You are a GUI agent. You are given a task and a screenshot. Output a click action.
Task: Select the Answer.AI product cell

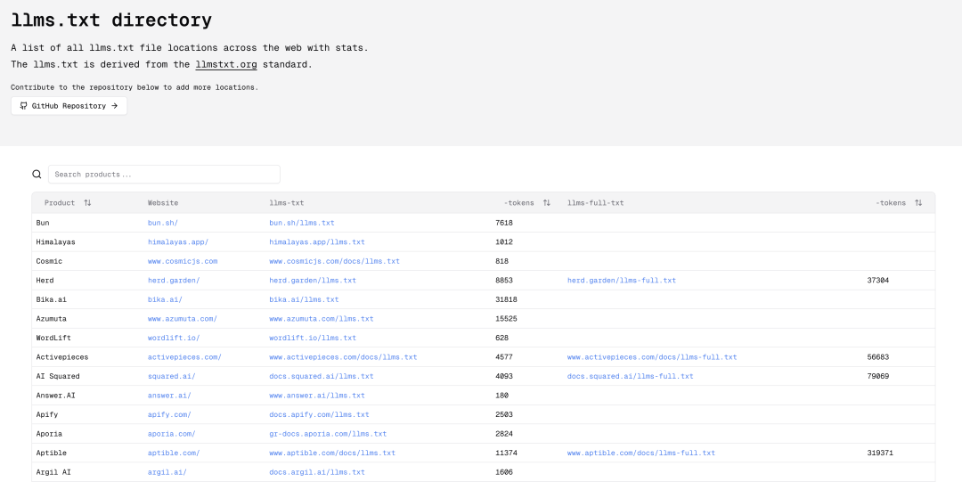pos(55,396)
